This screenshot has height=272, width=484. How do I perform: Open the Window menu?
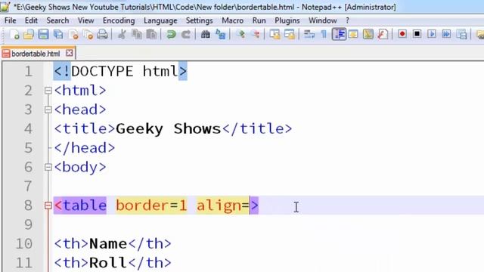click(x=323, y=20)
